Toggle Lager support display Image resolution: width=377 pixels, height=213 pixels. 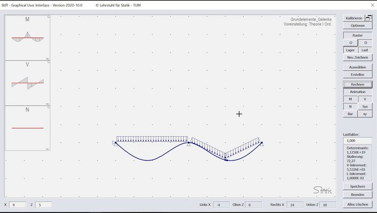click(350, 50)
